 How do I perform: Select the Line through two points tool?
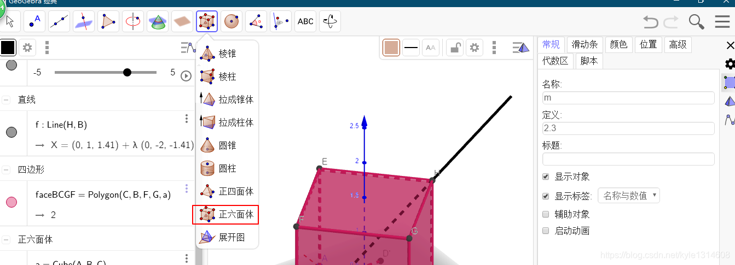point(59,22)
